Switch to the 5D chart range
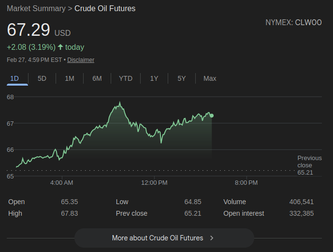The height and width of the screenshot is (252, 333). coord(42,78)
